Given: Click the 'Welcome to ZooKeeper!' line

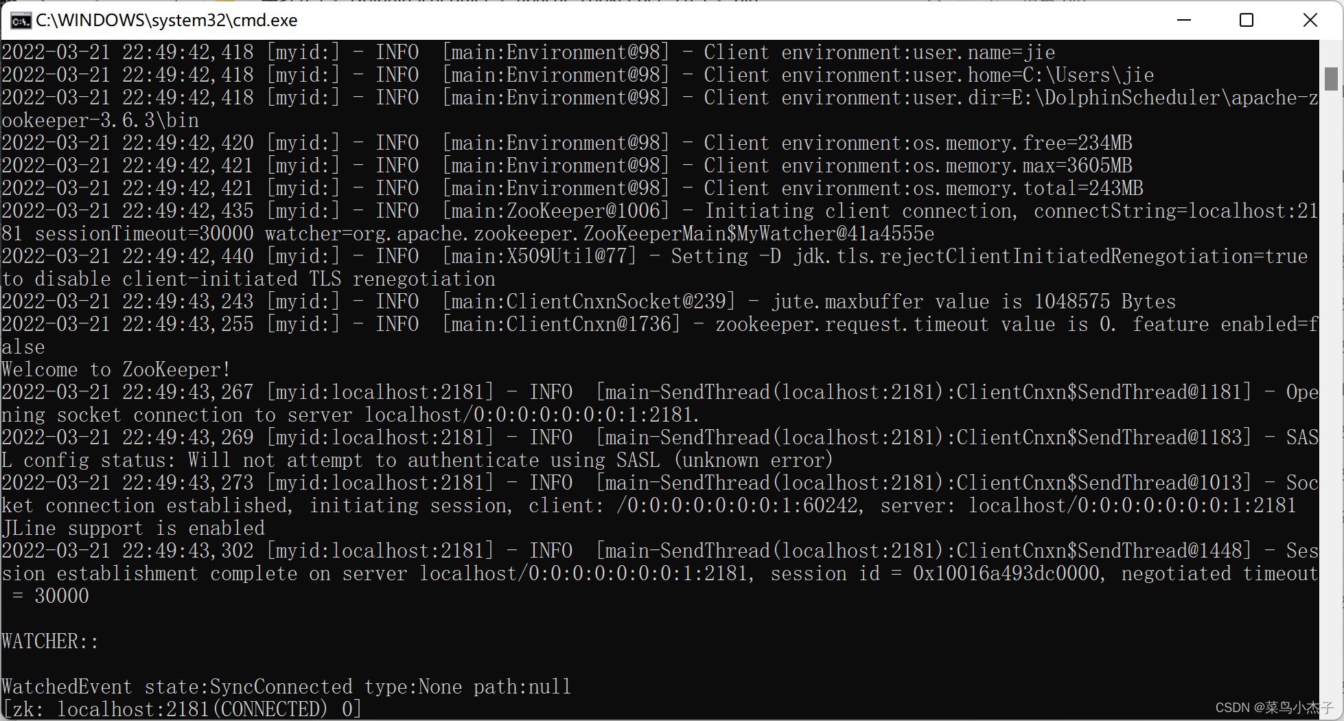Looking at the screenshot, I should [x=115, y=369].
